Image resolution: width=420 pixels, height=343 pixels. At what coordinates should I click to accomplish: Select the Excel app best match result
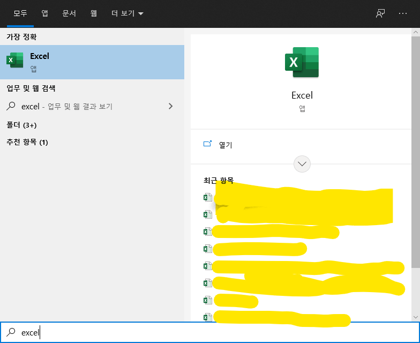(92, 62)
